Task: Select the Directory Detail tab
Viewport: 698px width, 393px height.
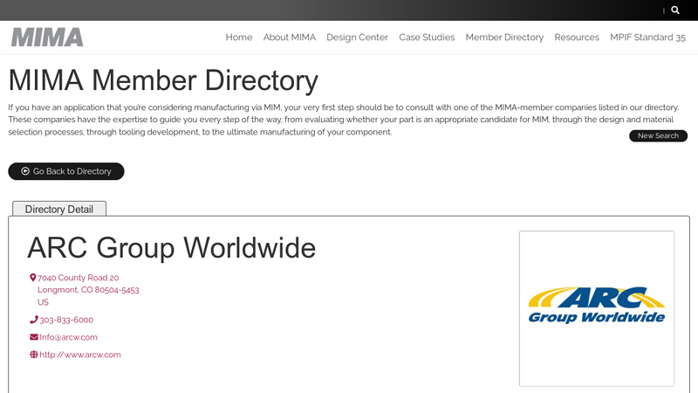Action: (59, 209)
